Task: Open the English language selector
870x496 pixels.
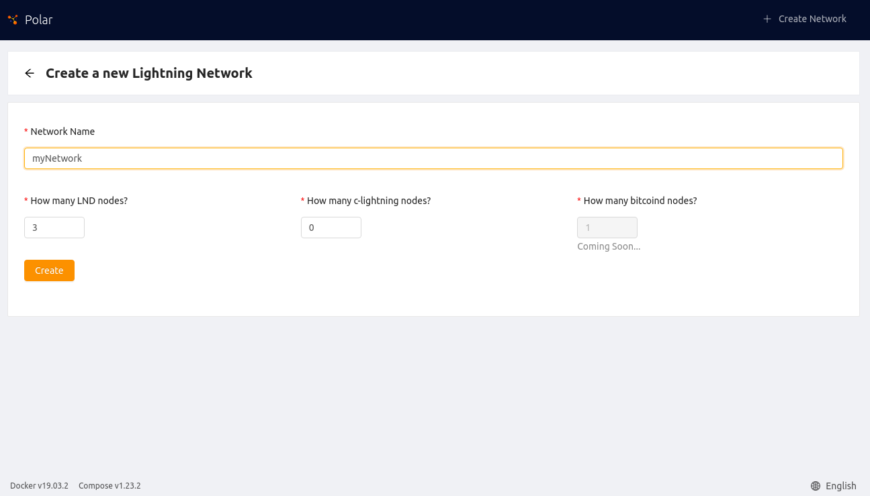Action: coord(834,486)
